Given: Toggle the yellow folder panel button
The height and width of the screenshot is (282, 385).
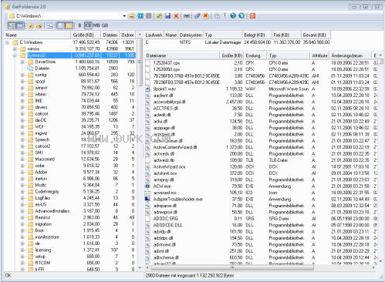Looking at the screenshot, I should 69,25.
